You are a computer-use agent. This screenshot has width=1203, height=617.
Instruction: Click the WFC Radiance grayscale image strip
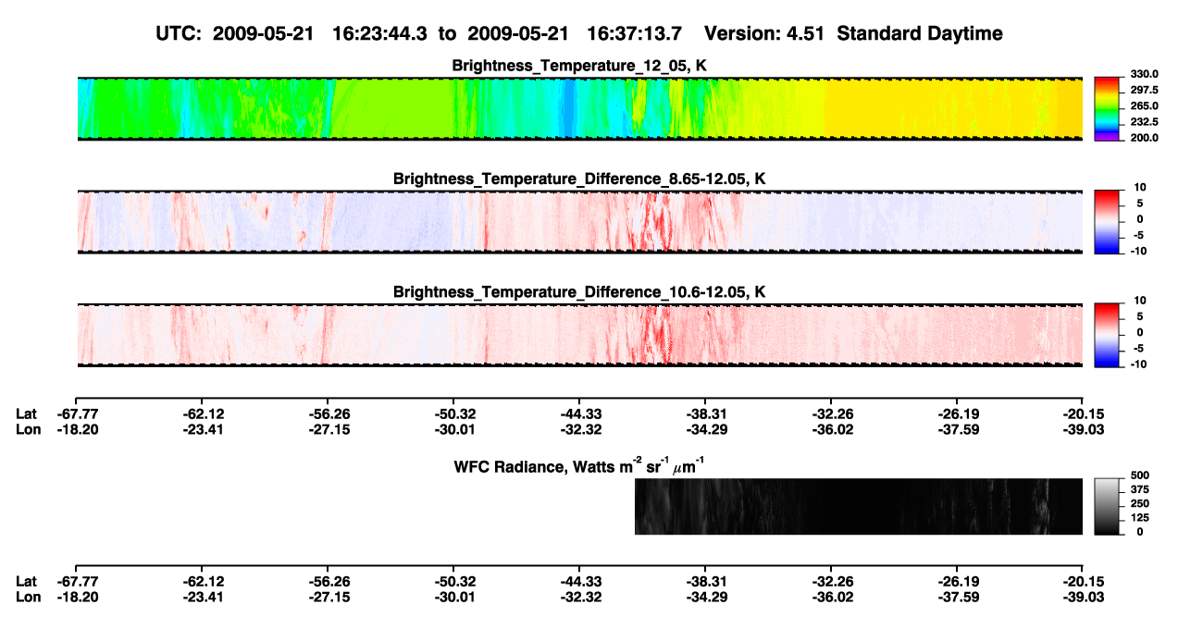(x=859, y=507)
